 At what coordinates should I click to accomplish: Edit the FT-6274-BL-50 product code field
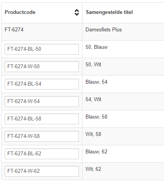point(42,49)
